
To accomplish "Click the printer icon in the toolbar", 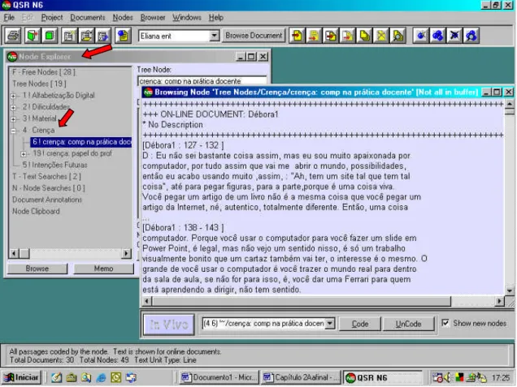I will [x=14, y=35].
